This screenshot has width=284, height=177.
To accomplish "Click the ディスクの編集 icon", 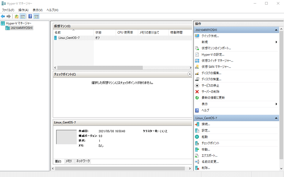I will (x=197, y=73).
